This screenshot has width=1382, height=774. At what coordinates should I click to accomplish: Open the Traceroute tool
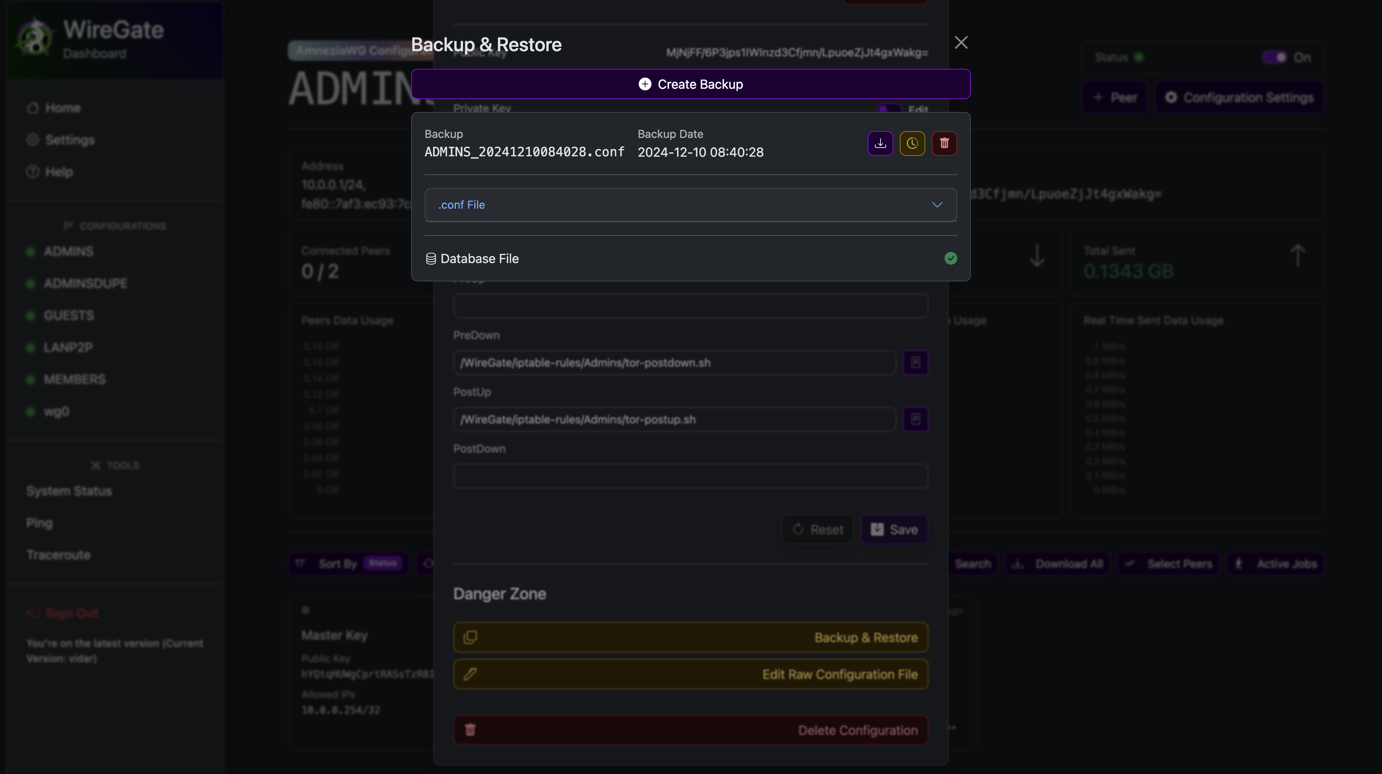[58, 555]
